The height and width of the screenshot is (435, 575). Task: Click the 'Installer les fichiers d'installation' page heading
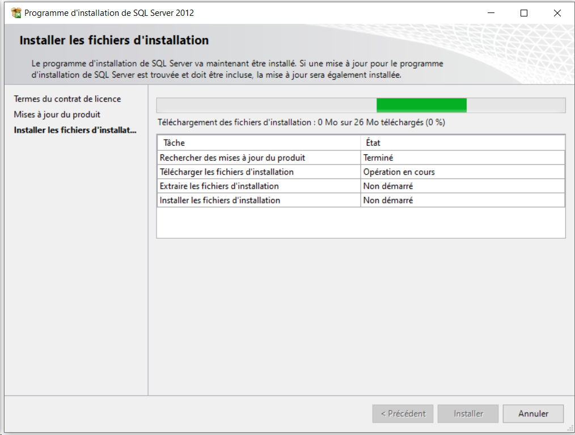click(x=114, y=40)
